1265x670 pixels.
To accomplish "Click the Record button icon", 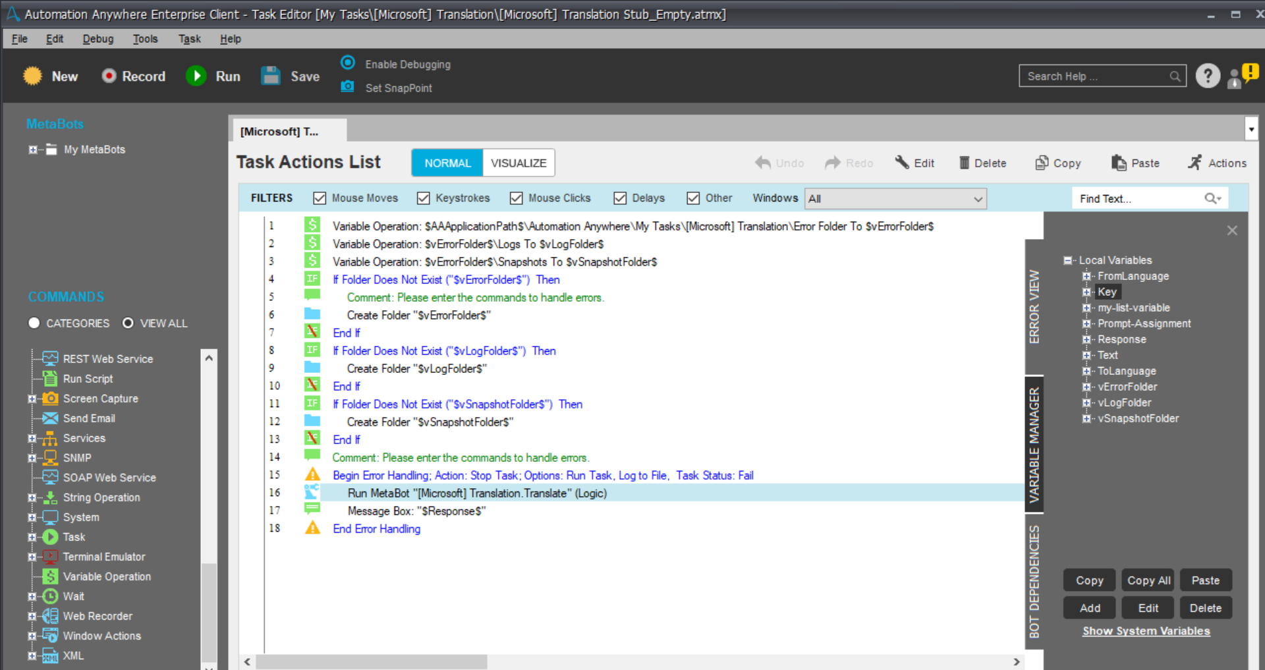I will 109,76.
